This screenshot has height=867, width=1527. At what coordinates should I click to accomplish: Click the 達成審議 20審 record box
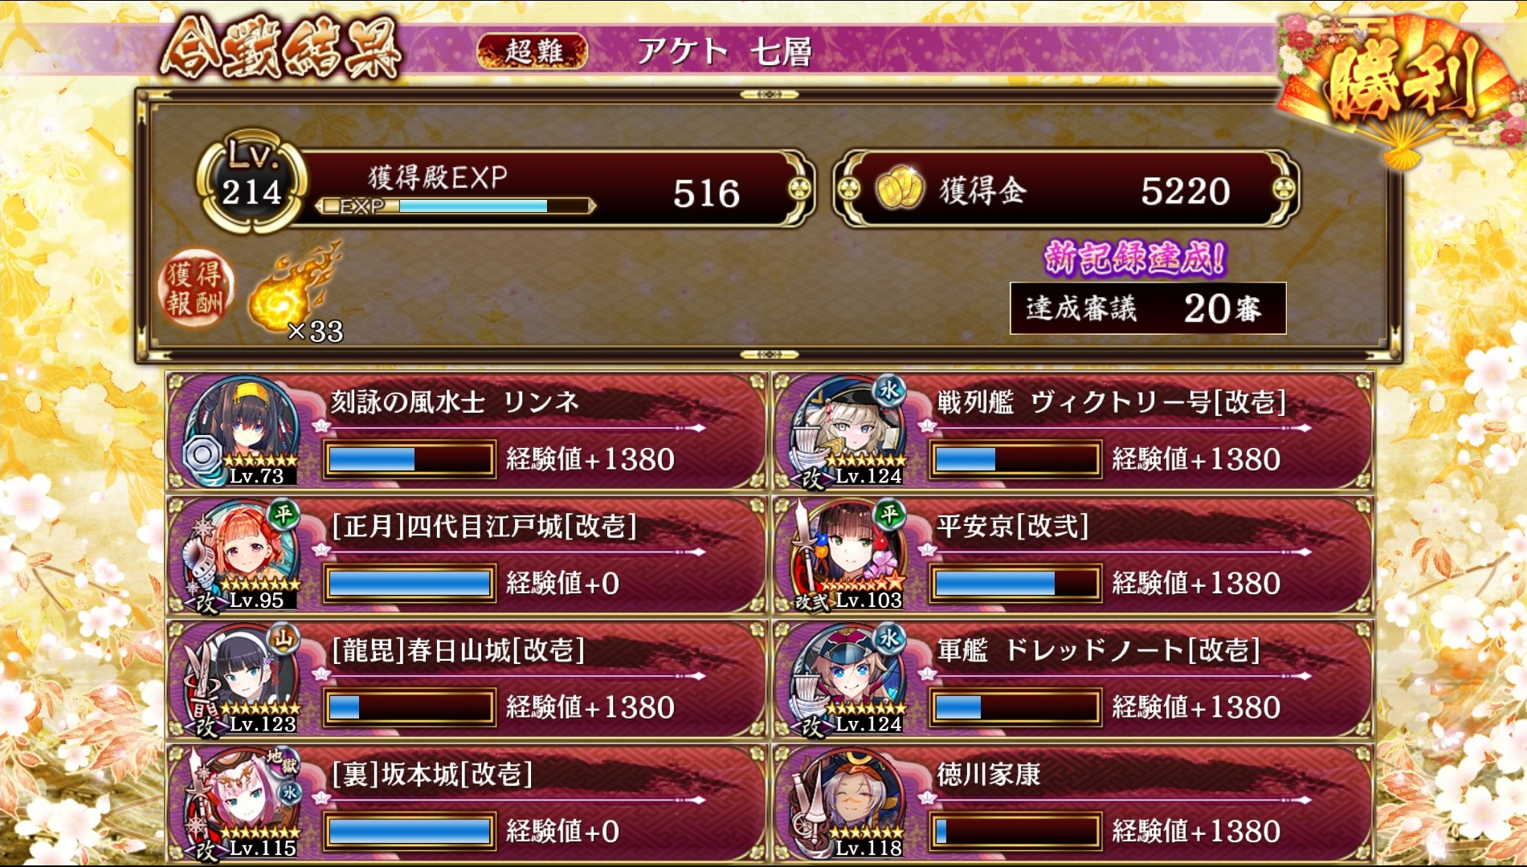coord(1148,307)
